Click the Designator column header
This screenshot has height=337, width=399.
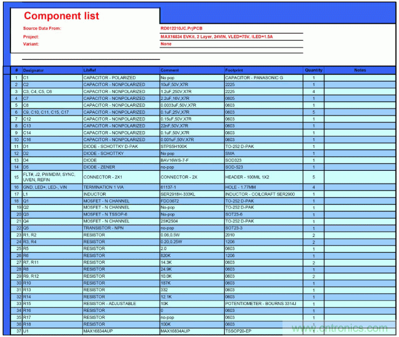[x=33, y=70]
